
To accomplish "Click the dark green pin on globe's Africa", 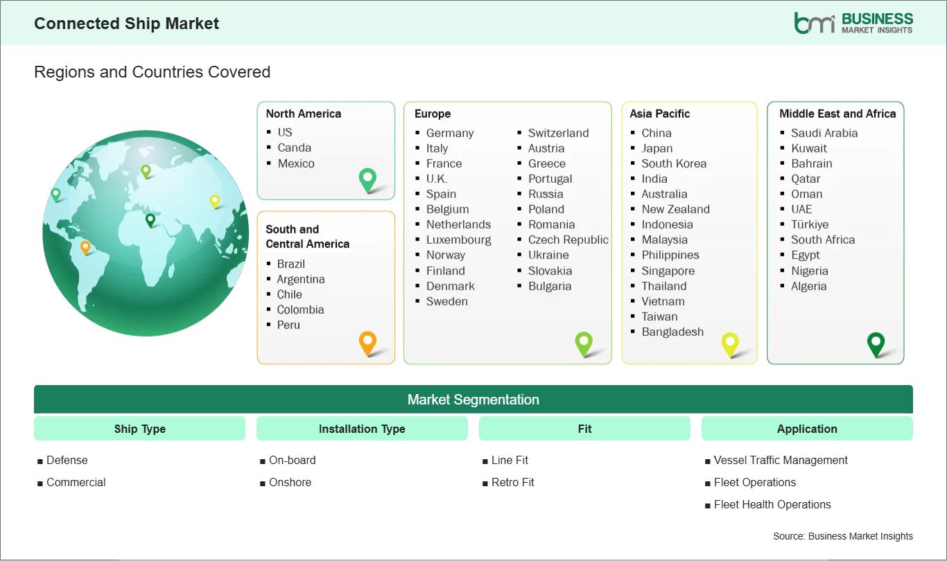I will point(150,220).
